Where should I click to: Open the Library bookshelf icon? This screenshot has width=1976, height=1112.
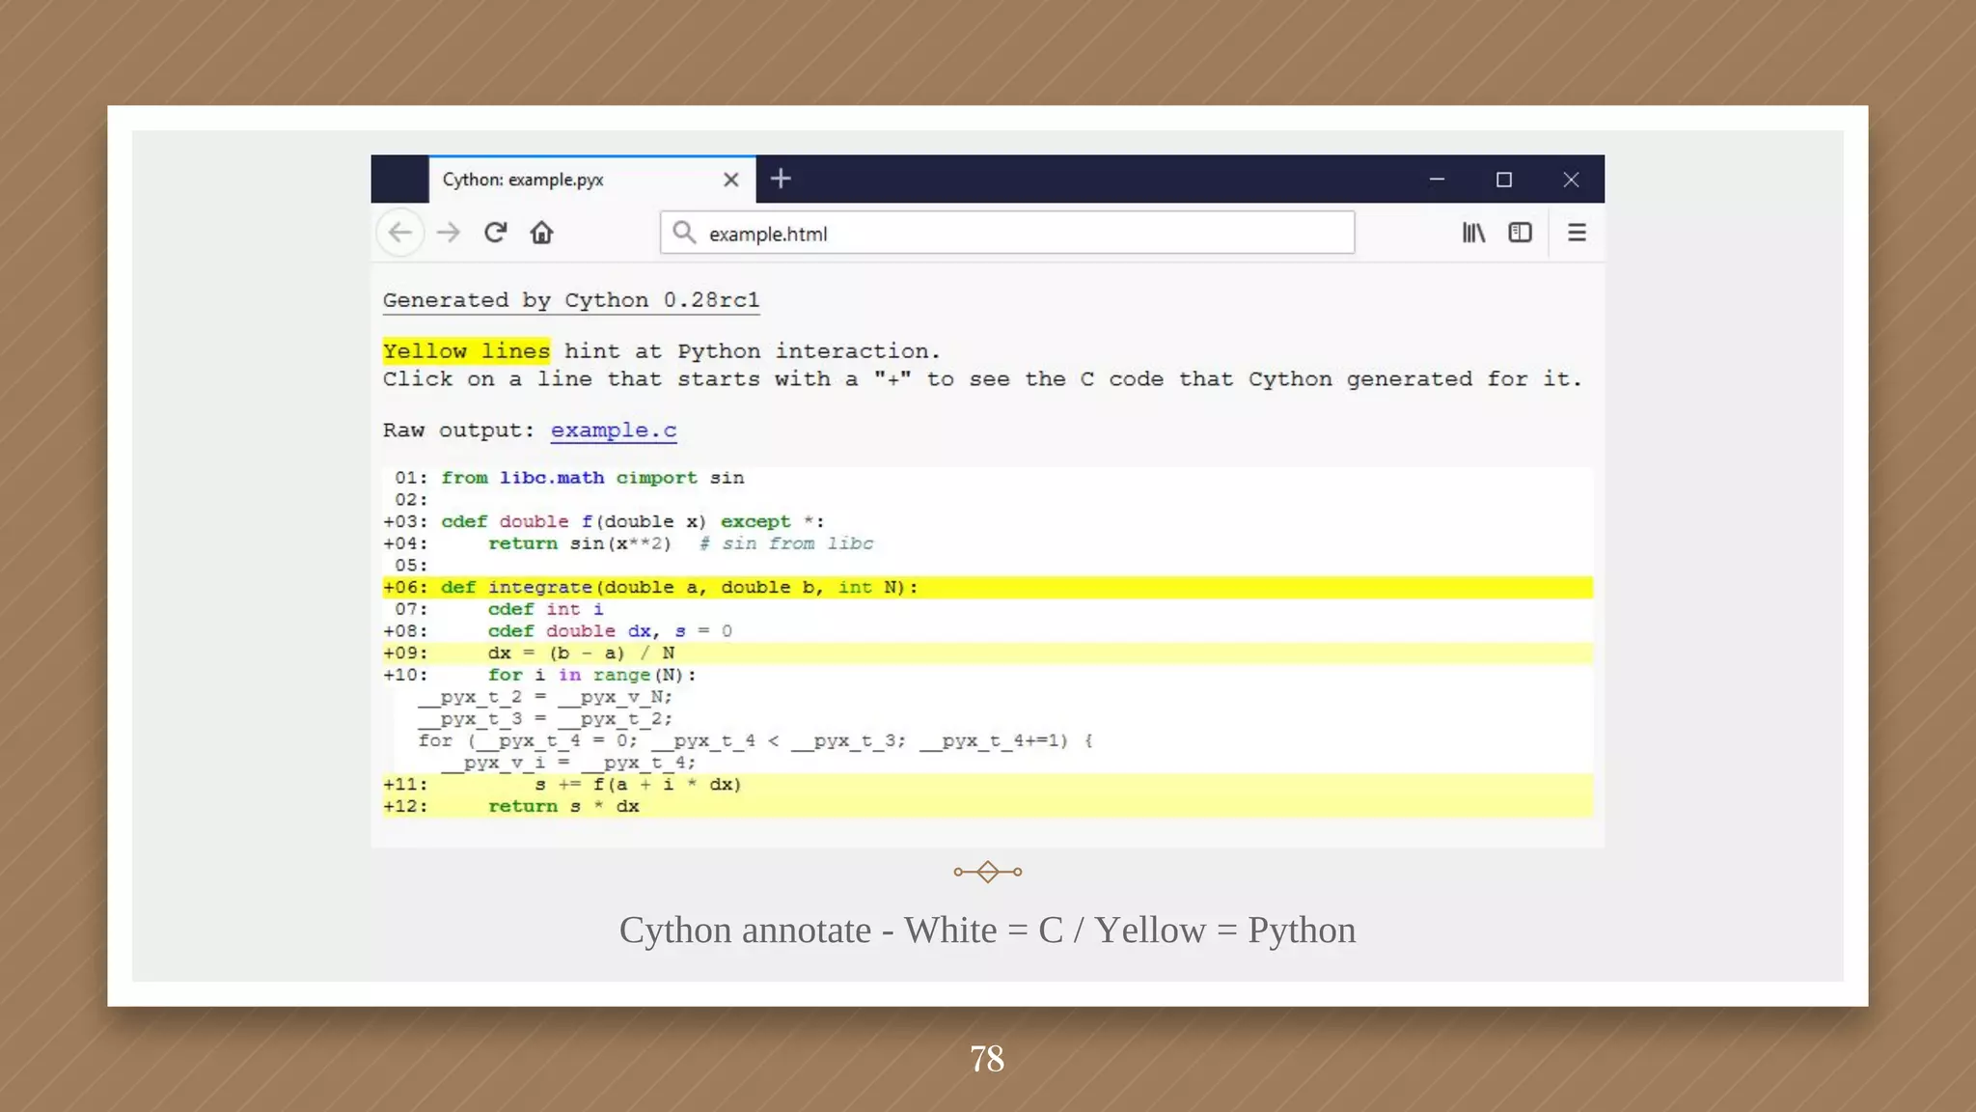pyautogui.click(x=1473, y=233)
